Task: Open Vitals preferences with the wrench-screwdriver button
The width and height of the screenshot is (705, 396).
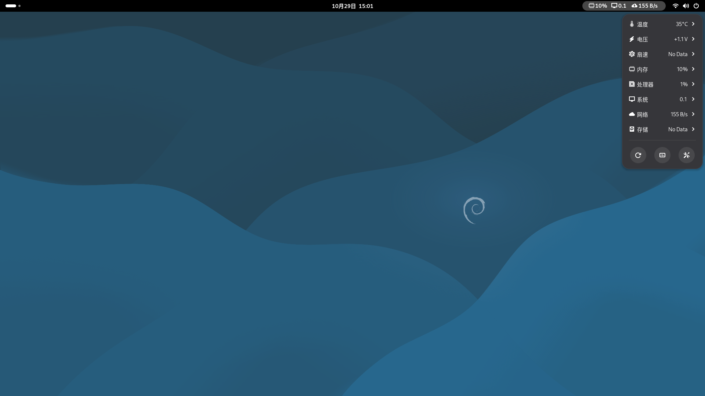Action: (x=686, y=155)
